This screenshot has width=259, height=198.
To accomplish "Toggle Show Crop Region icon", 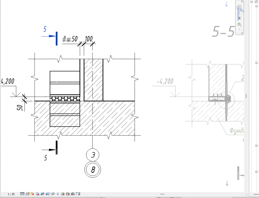I will pos(48,194).
